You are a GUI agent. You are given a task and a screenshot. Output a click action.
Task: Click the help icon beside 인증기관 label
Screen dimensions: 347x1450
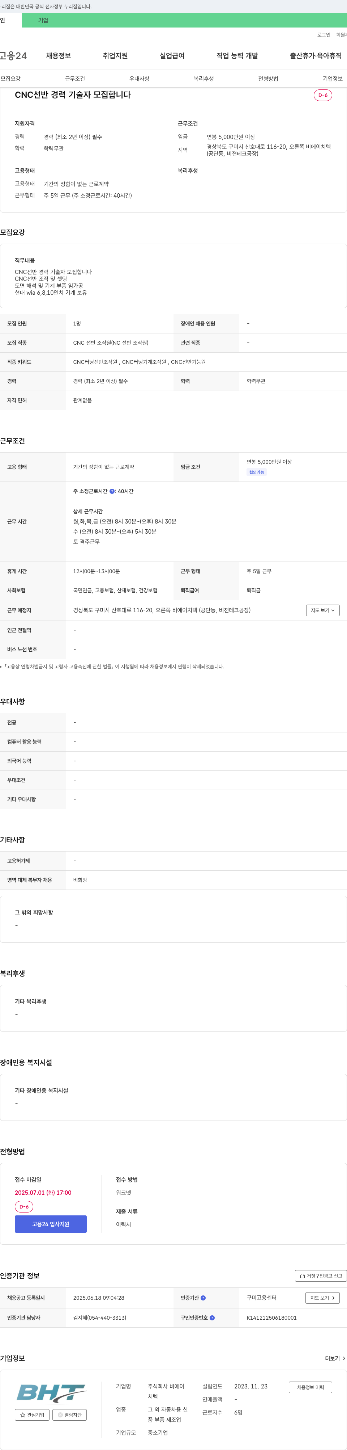[203, 1298]
